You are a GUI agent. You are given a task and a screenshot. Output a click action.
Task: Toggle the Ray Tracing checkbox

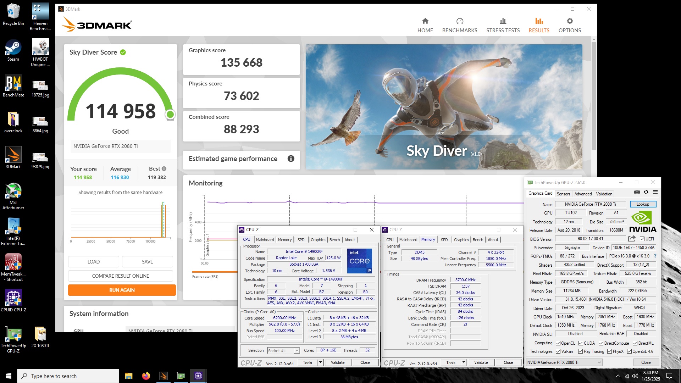pos(580,351)
